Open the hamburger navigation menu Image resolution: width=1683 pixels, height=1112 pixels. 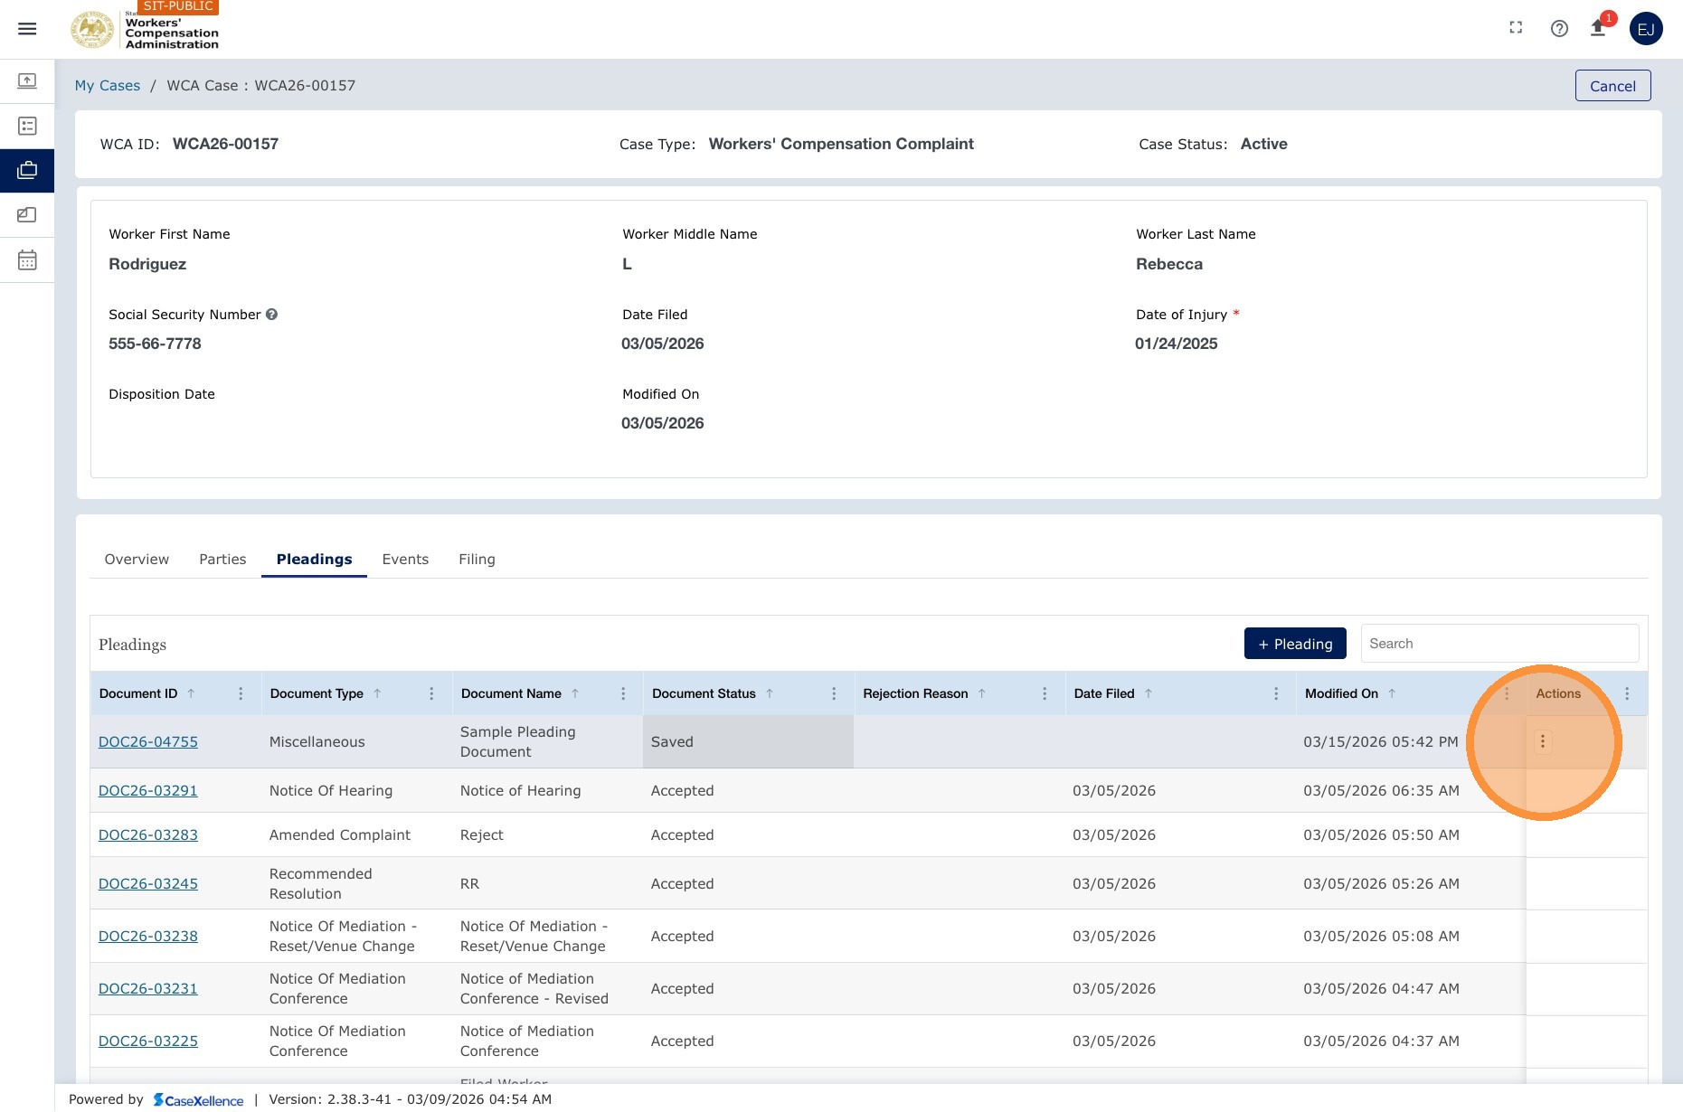27,29
